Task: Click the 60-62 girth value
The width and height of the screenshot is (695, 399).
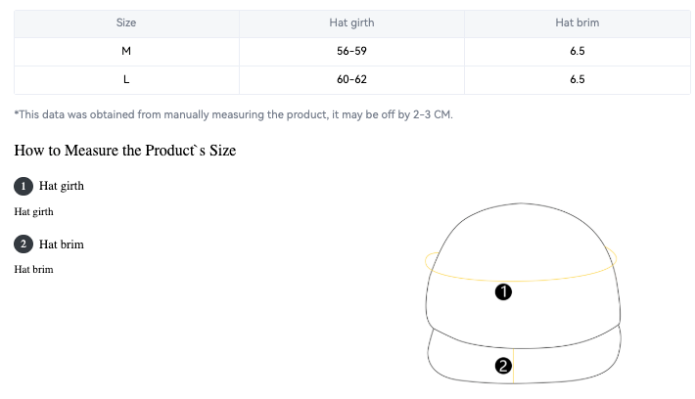Action: tap(351, 80)
